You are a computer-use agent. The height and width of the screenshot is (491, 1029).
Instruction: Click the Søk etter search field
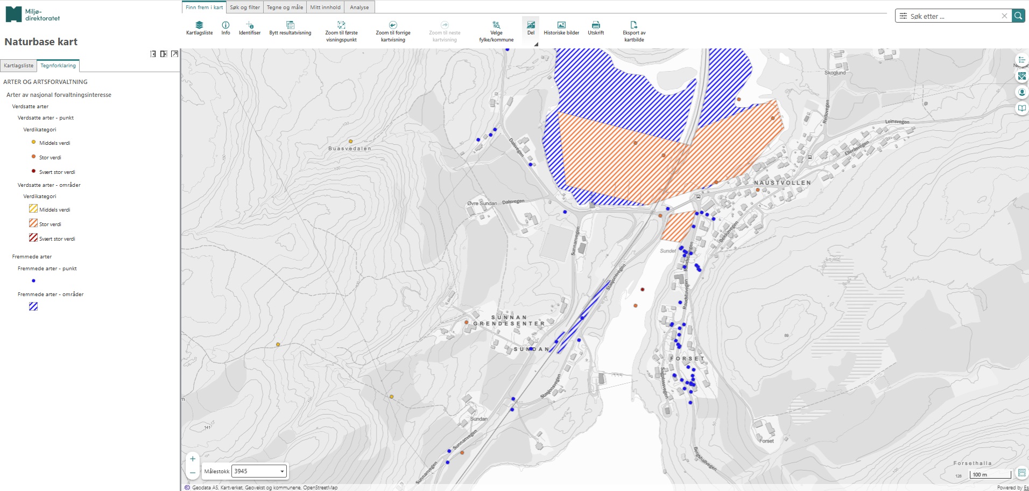(953, 16)
